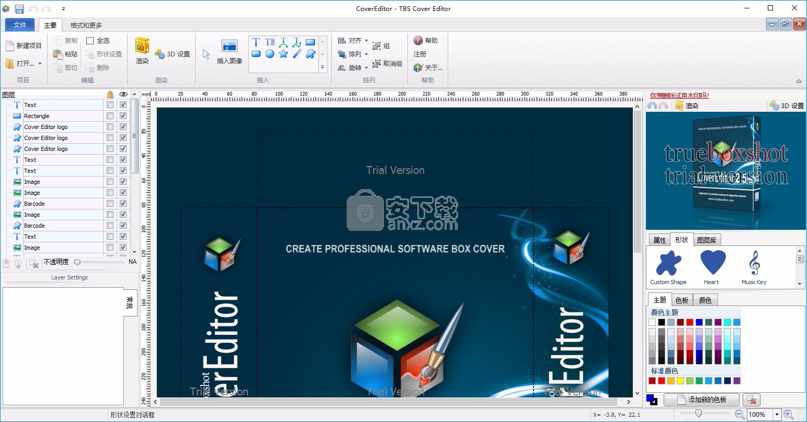Click Register (注册) in help group

[420, 54]
